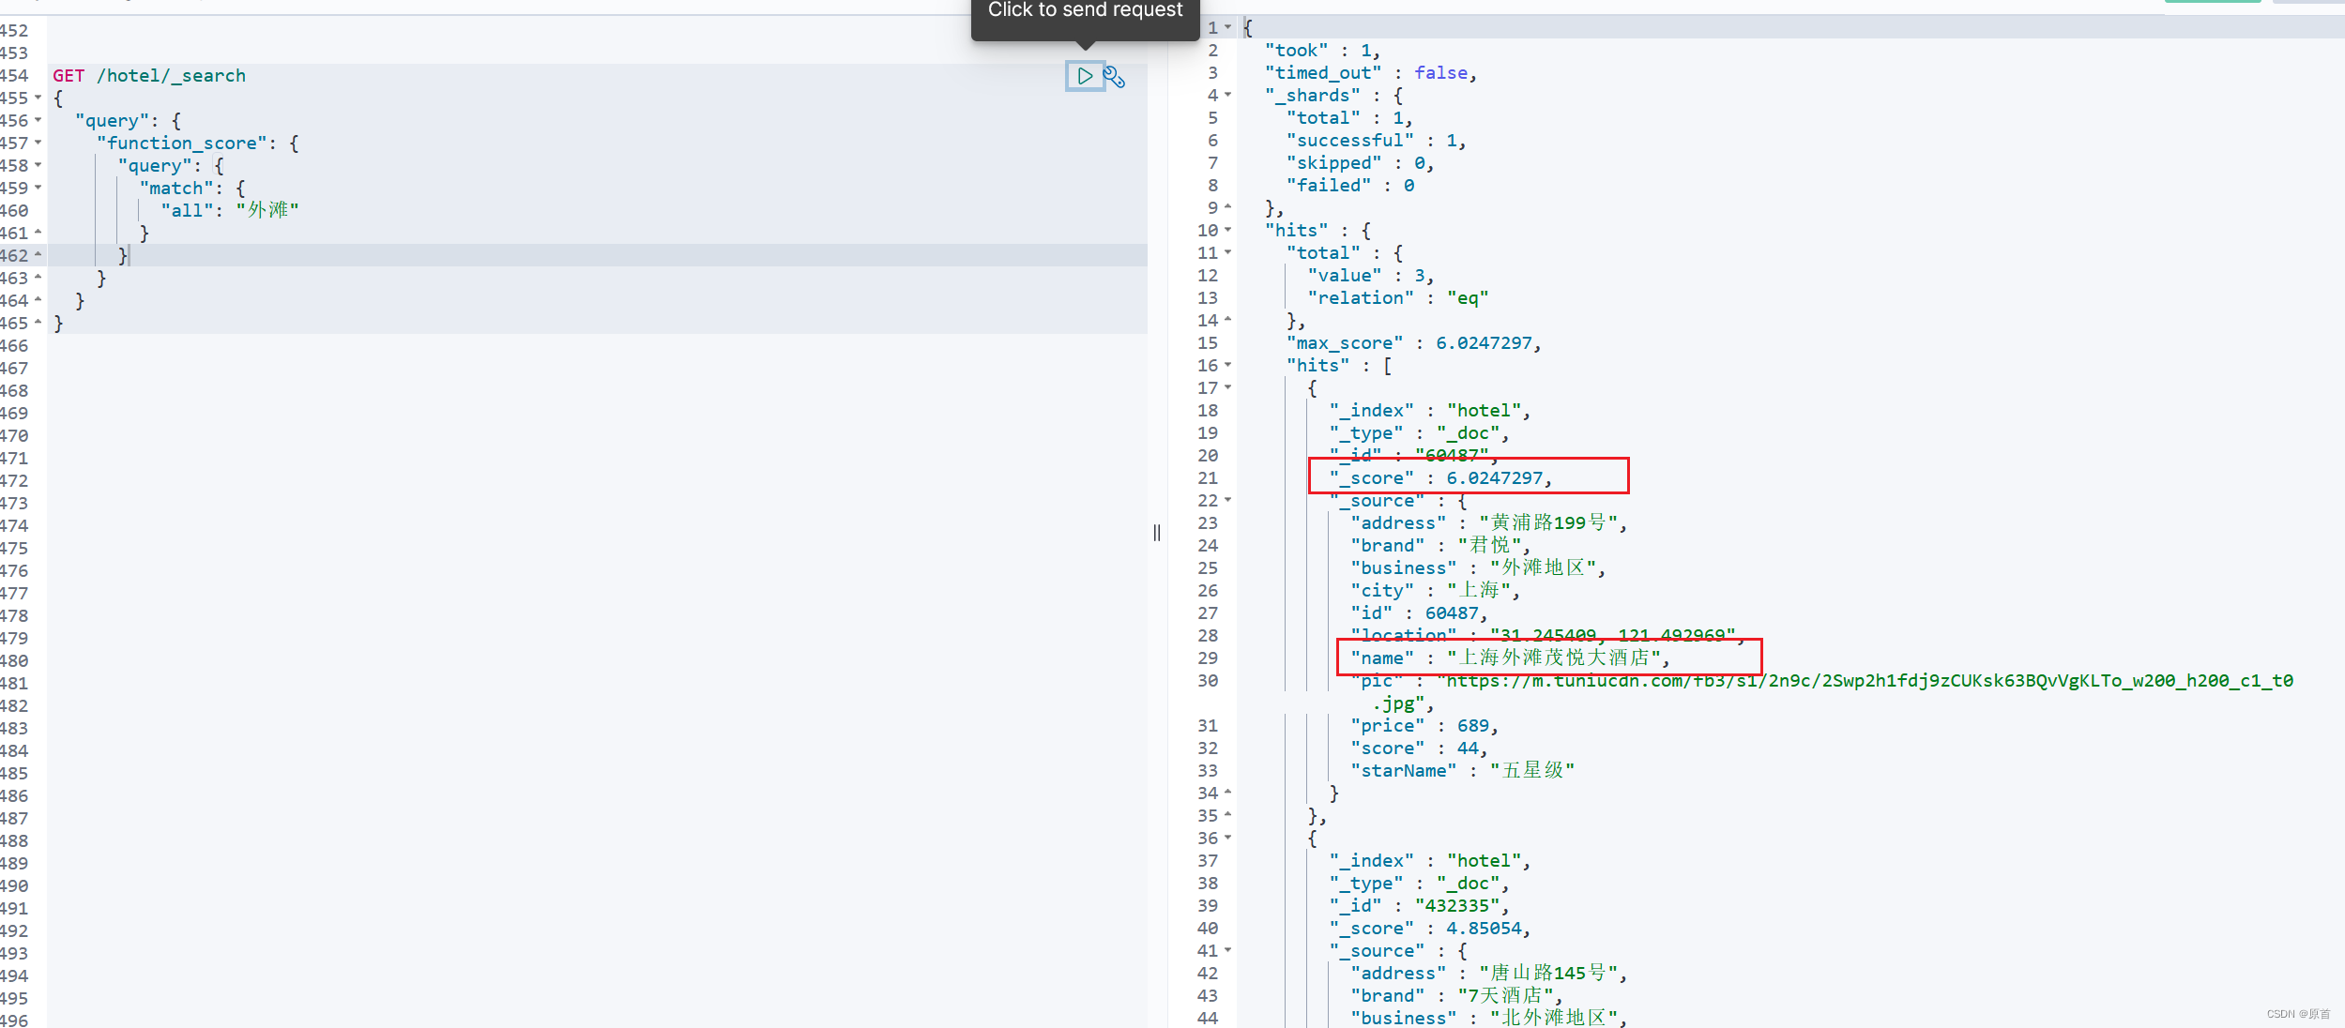This screenshot has height=1028, width=2345.
Task: Fold the "_shards" object at output line 4
Action: [1227, 95]
